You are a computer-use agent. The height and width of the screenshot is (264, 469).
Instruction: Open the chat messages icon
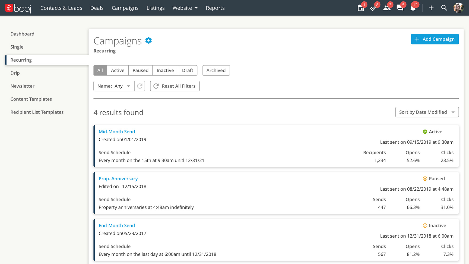pos(400,8)
